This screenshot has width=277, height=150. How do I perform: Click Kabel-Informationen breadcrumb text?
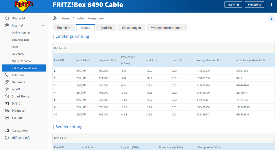click(x=91, y=18)
